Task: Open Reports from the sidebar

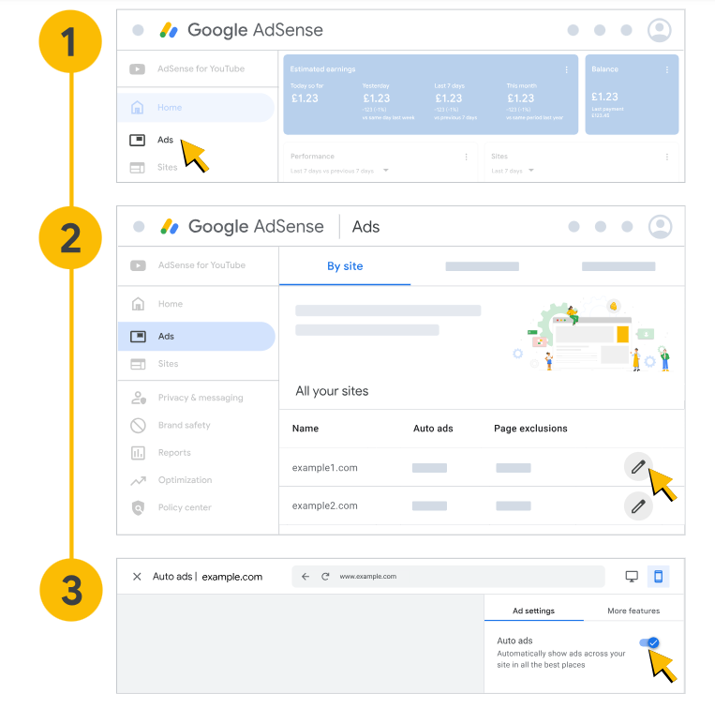Action: [x=174, y=453]
